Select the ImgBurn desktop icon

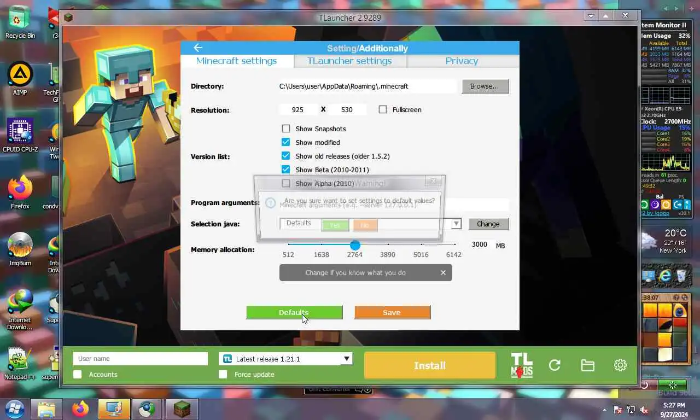(20, 249)
